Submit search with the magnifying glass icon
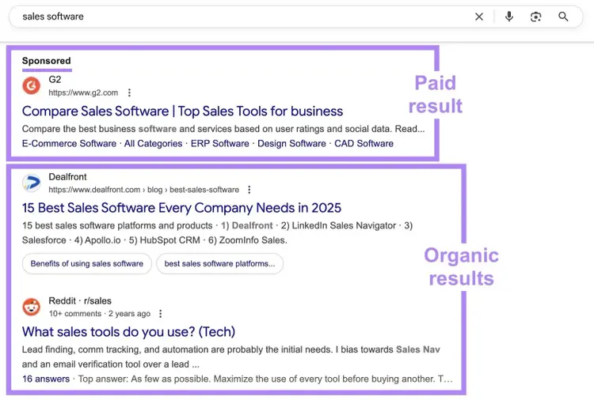The image size is (594, 400). tap(563, 17)
